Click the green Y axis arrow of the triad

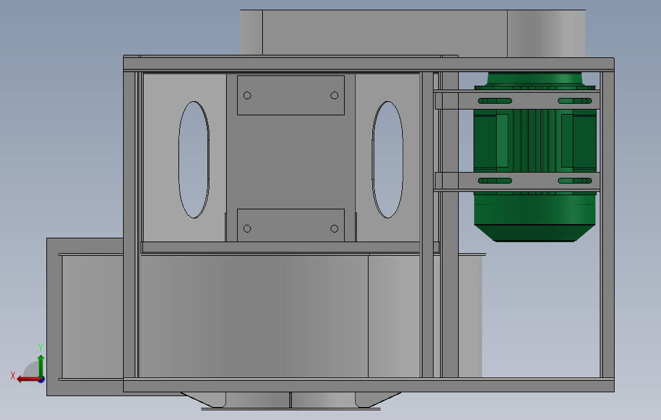click(x=41, y=367)
